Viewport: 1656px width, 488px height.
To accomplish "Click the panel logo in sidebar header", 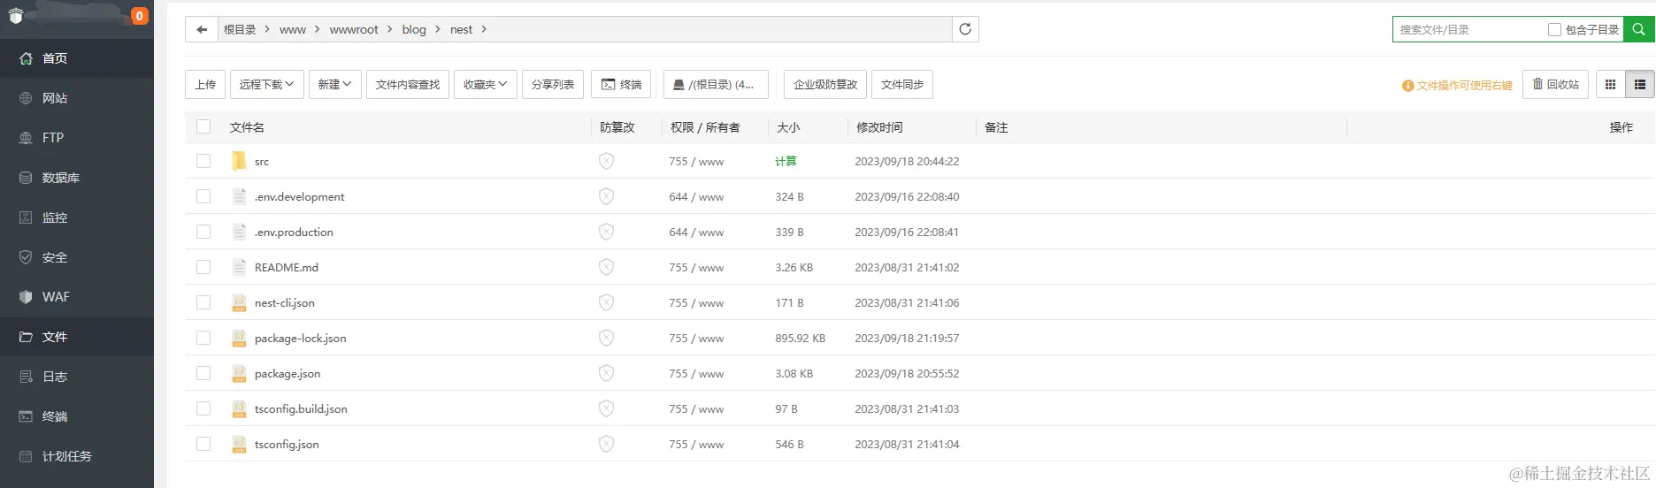I will coord(15,15).
